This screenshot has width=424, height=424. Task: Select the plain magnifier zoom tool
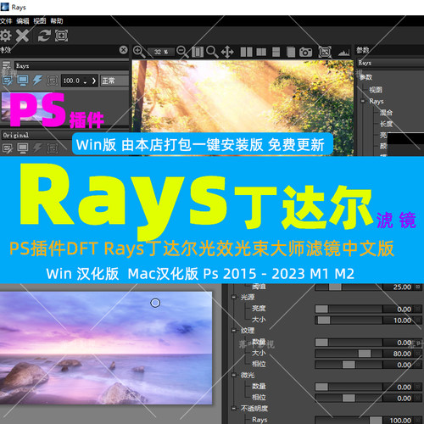[x=212, y=52]
